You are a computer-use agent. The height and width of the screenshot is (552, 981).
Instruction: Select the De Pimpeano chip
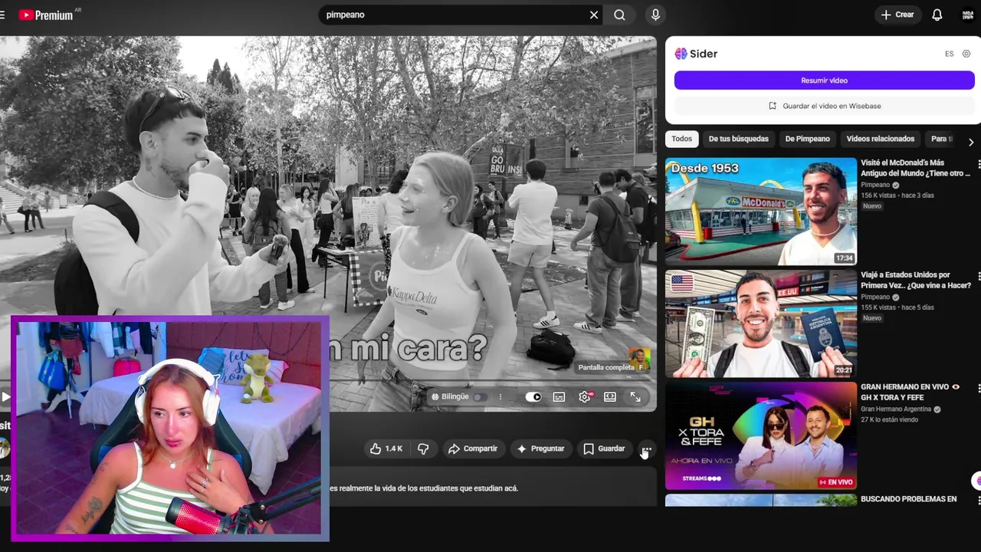point(807,139)
